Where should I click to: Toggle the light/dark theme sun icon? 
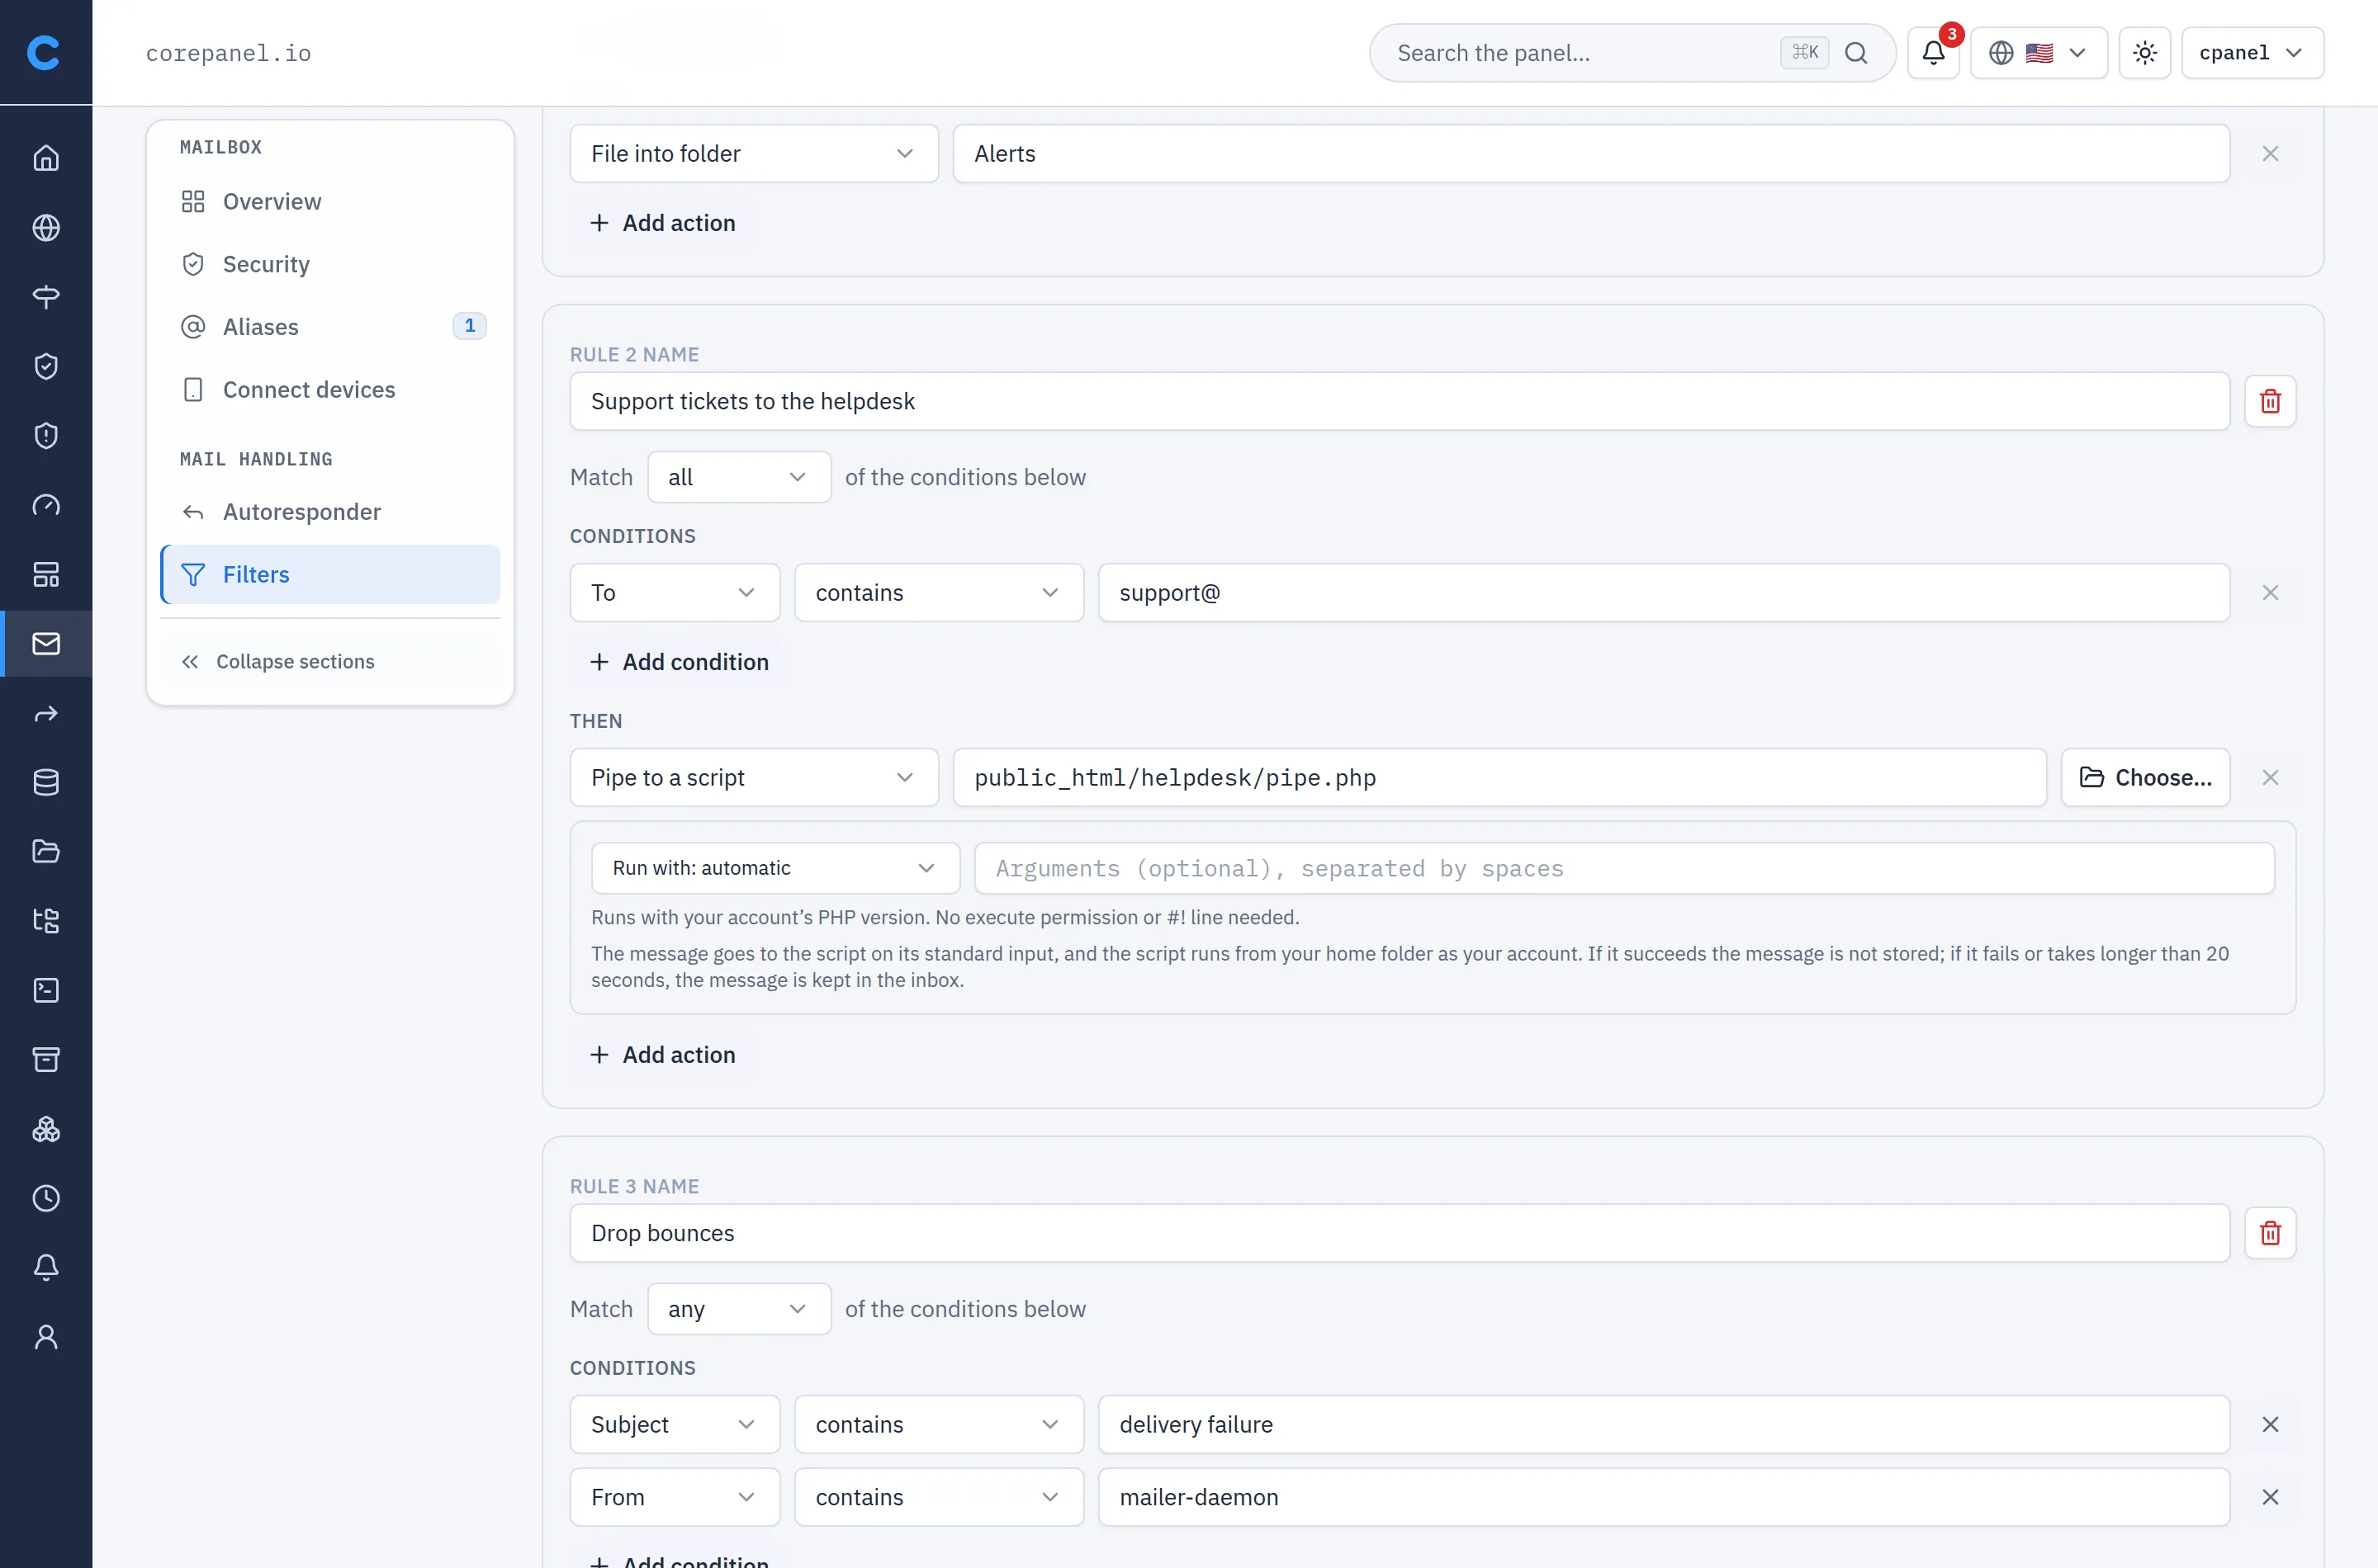2144,53
